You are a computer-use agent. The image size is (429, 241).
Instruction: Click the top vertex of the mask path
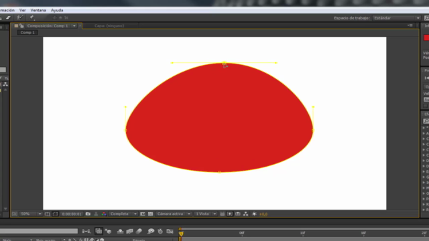coord(224,63)
